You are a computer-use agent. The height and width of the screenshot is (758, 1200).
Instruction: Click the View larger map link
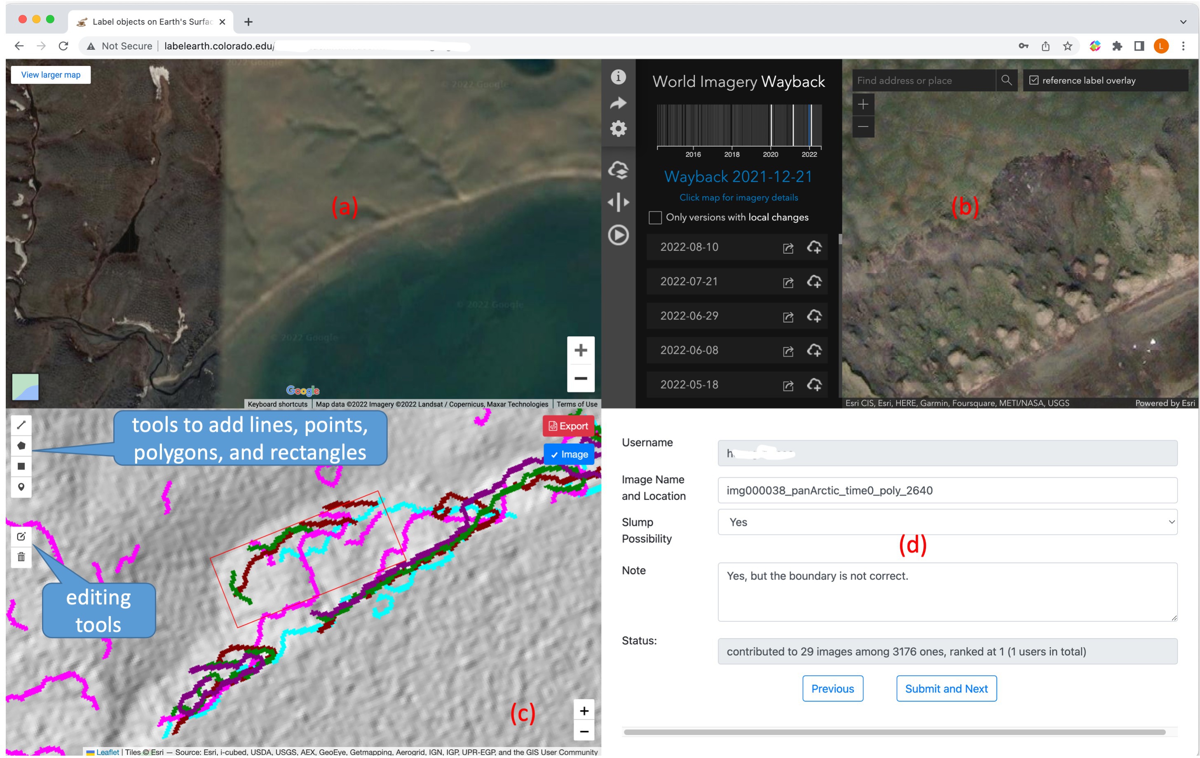click(x=51, y=75)
